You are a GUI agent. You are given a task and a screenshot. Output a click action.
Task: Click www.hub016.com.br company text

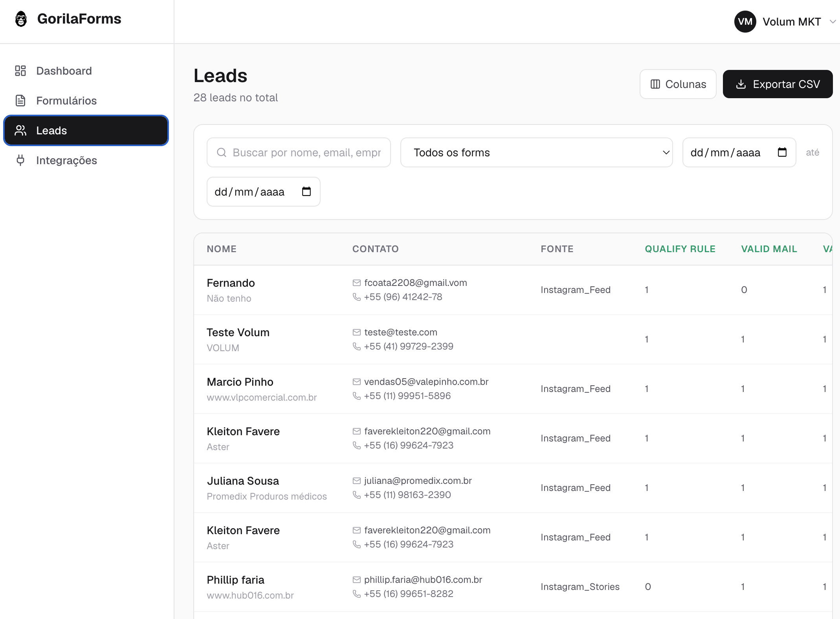(x=250, y=595)
